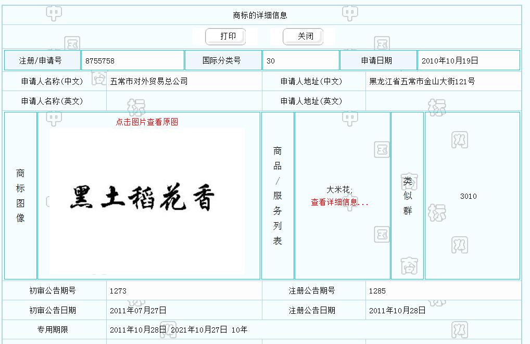Click the 国际分类号 label cell

coord(222,60)
